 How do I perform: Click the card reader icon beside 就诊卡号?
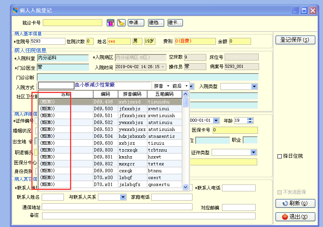111,23
